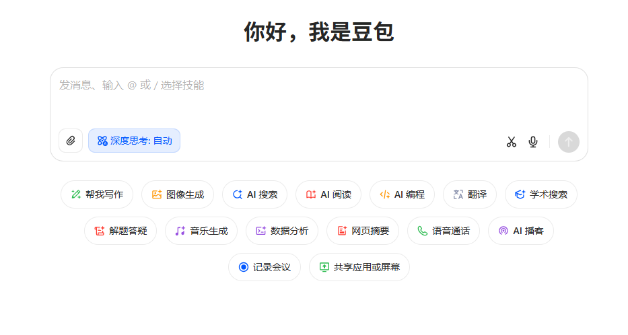Select the AI 编程 coding skill
Viewport: 628px width, 335px height.
pyautogui.click(x=402, y=194)
